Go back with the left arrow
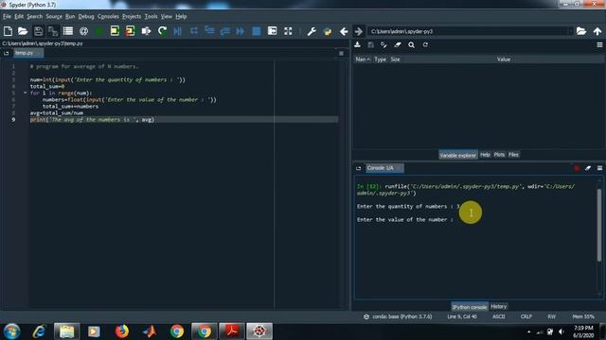This screenshot has height=340, width=606. (344, 31)
